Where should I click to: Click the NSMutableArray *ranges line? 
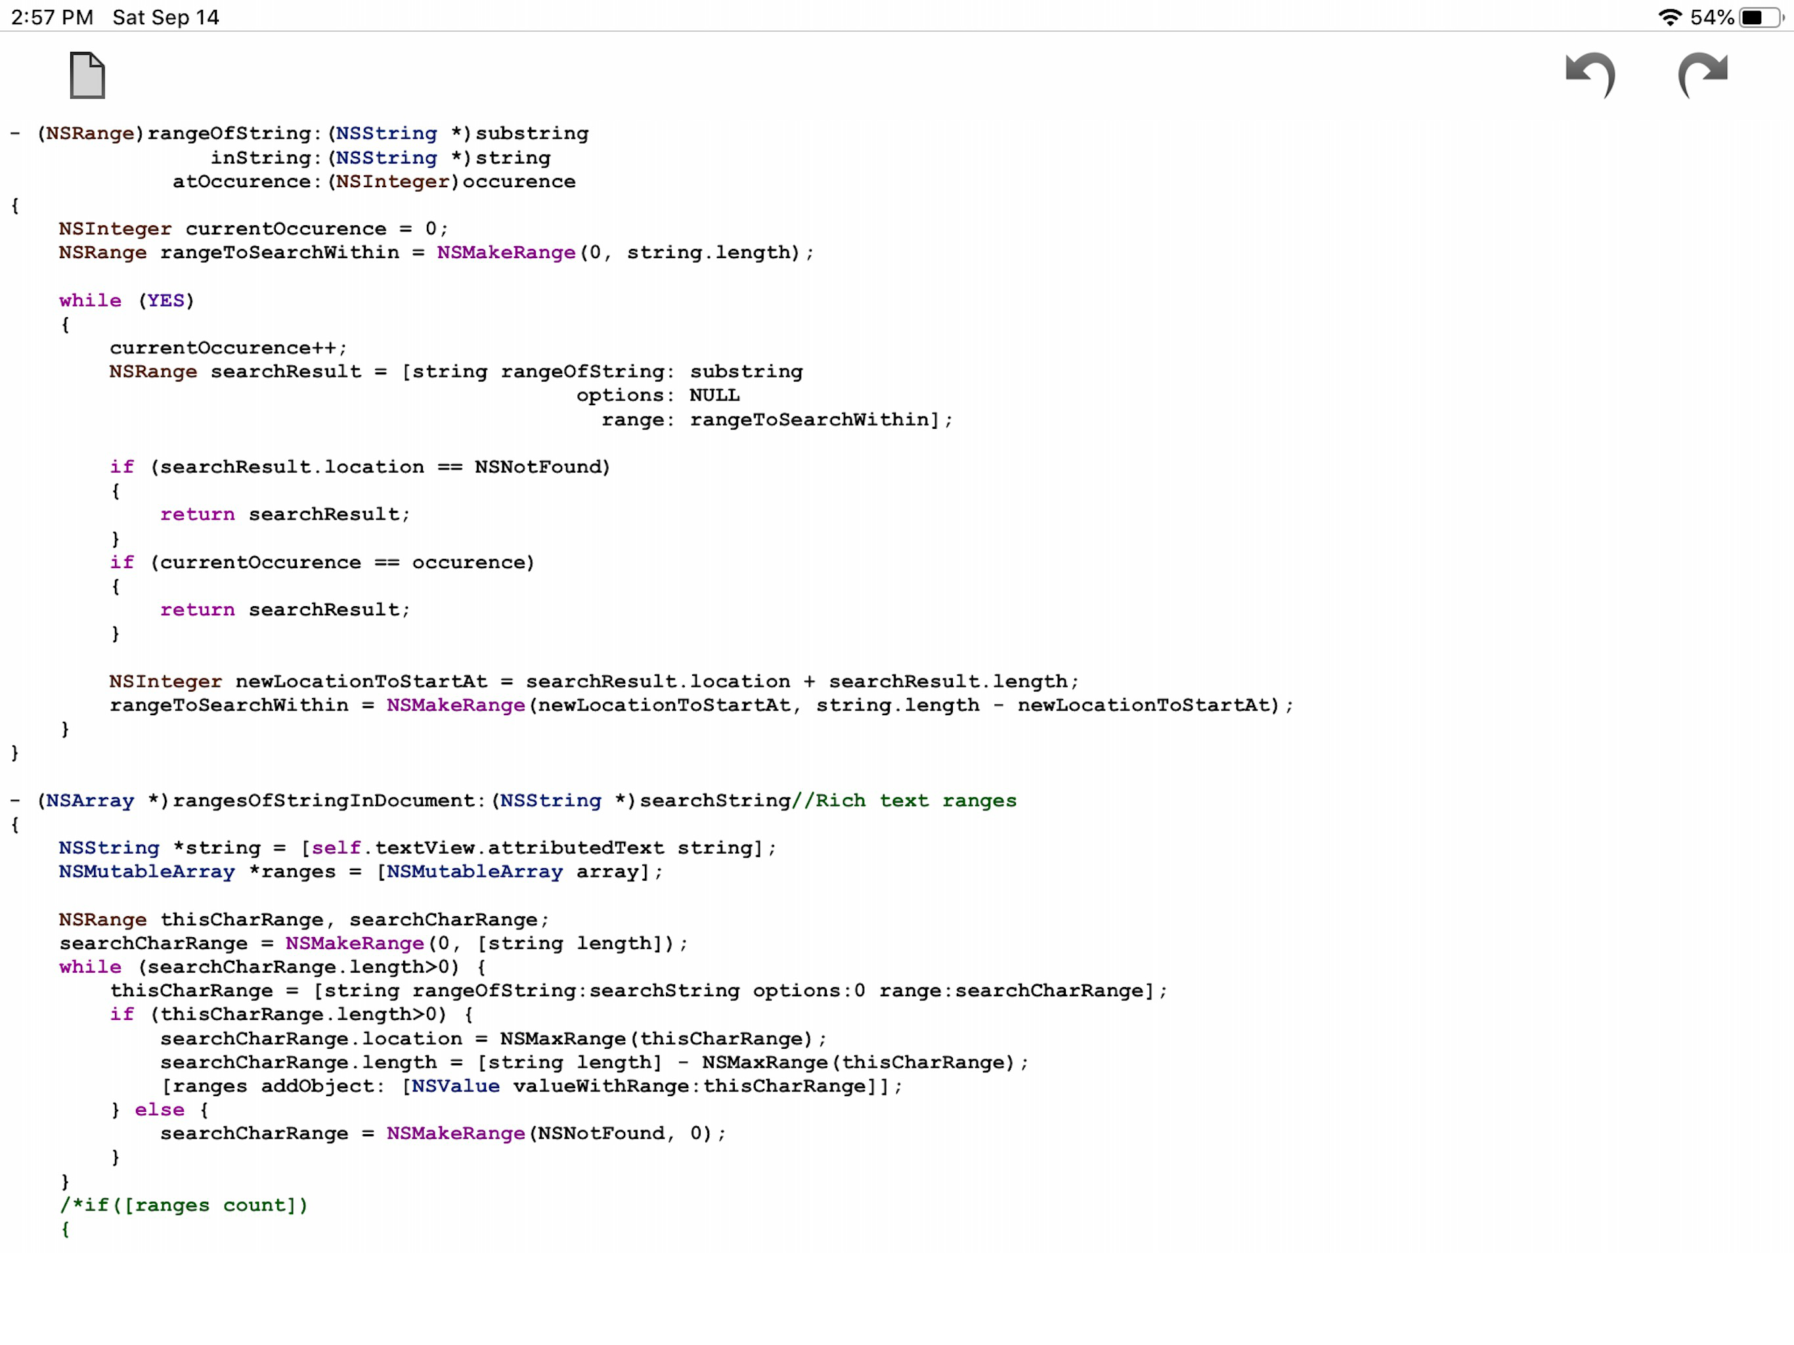click(361, 871)
